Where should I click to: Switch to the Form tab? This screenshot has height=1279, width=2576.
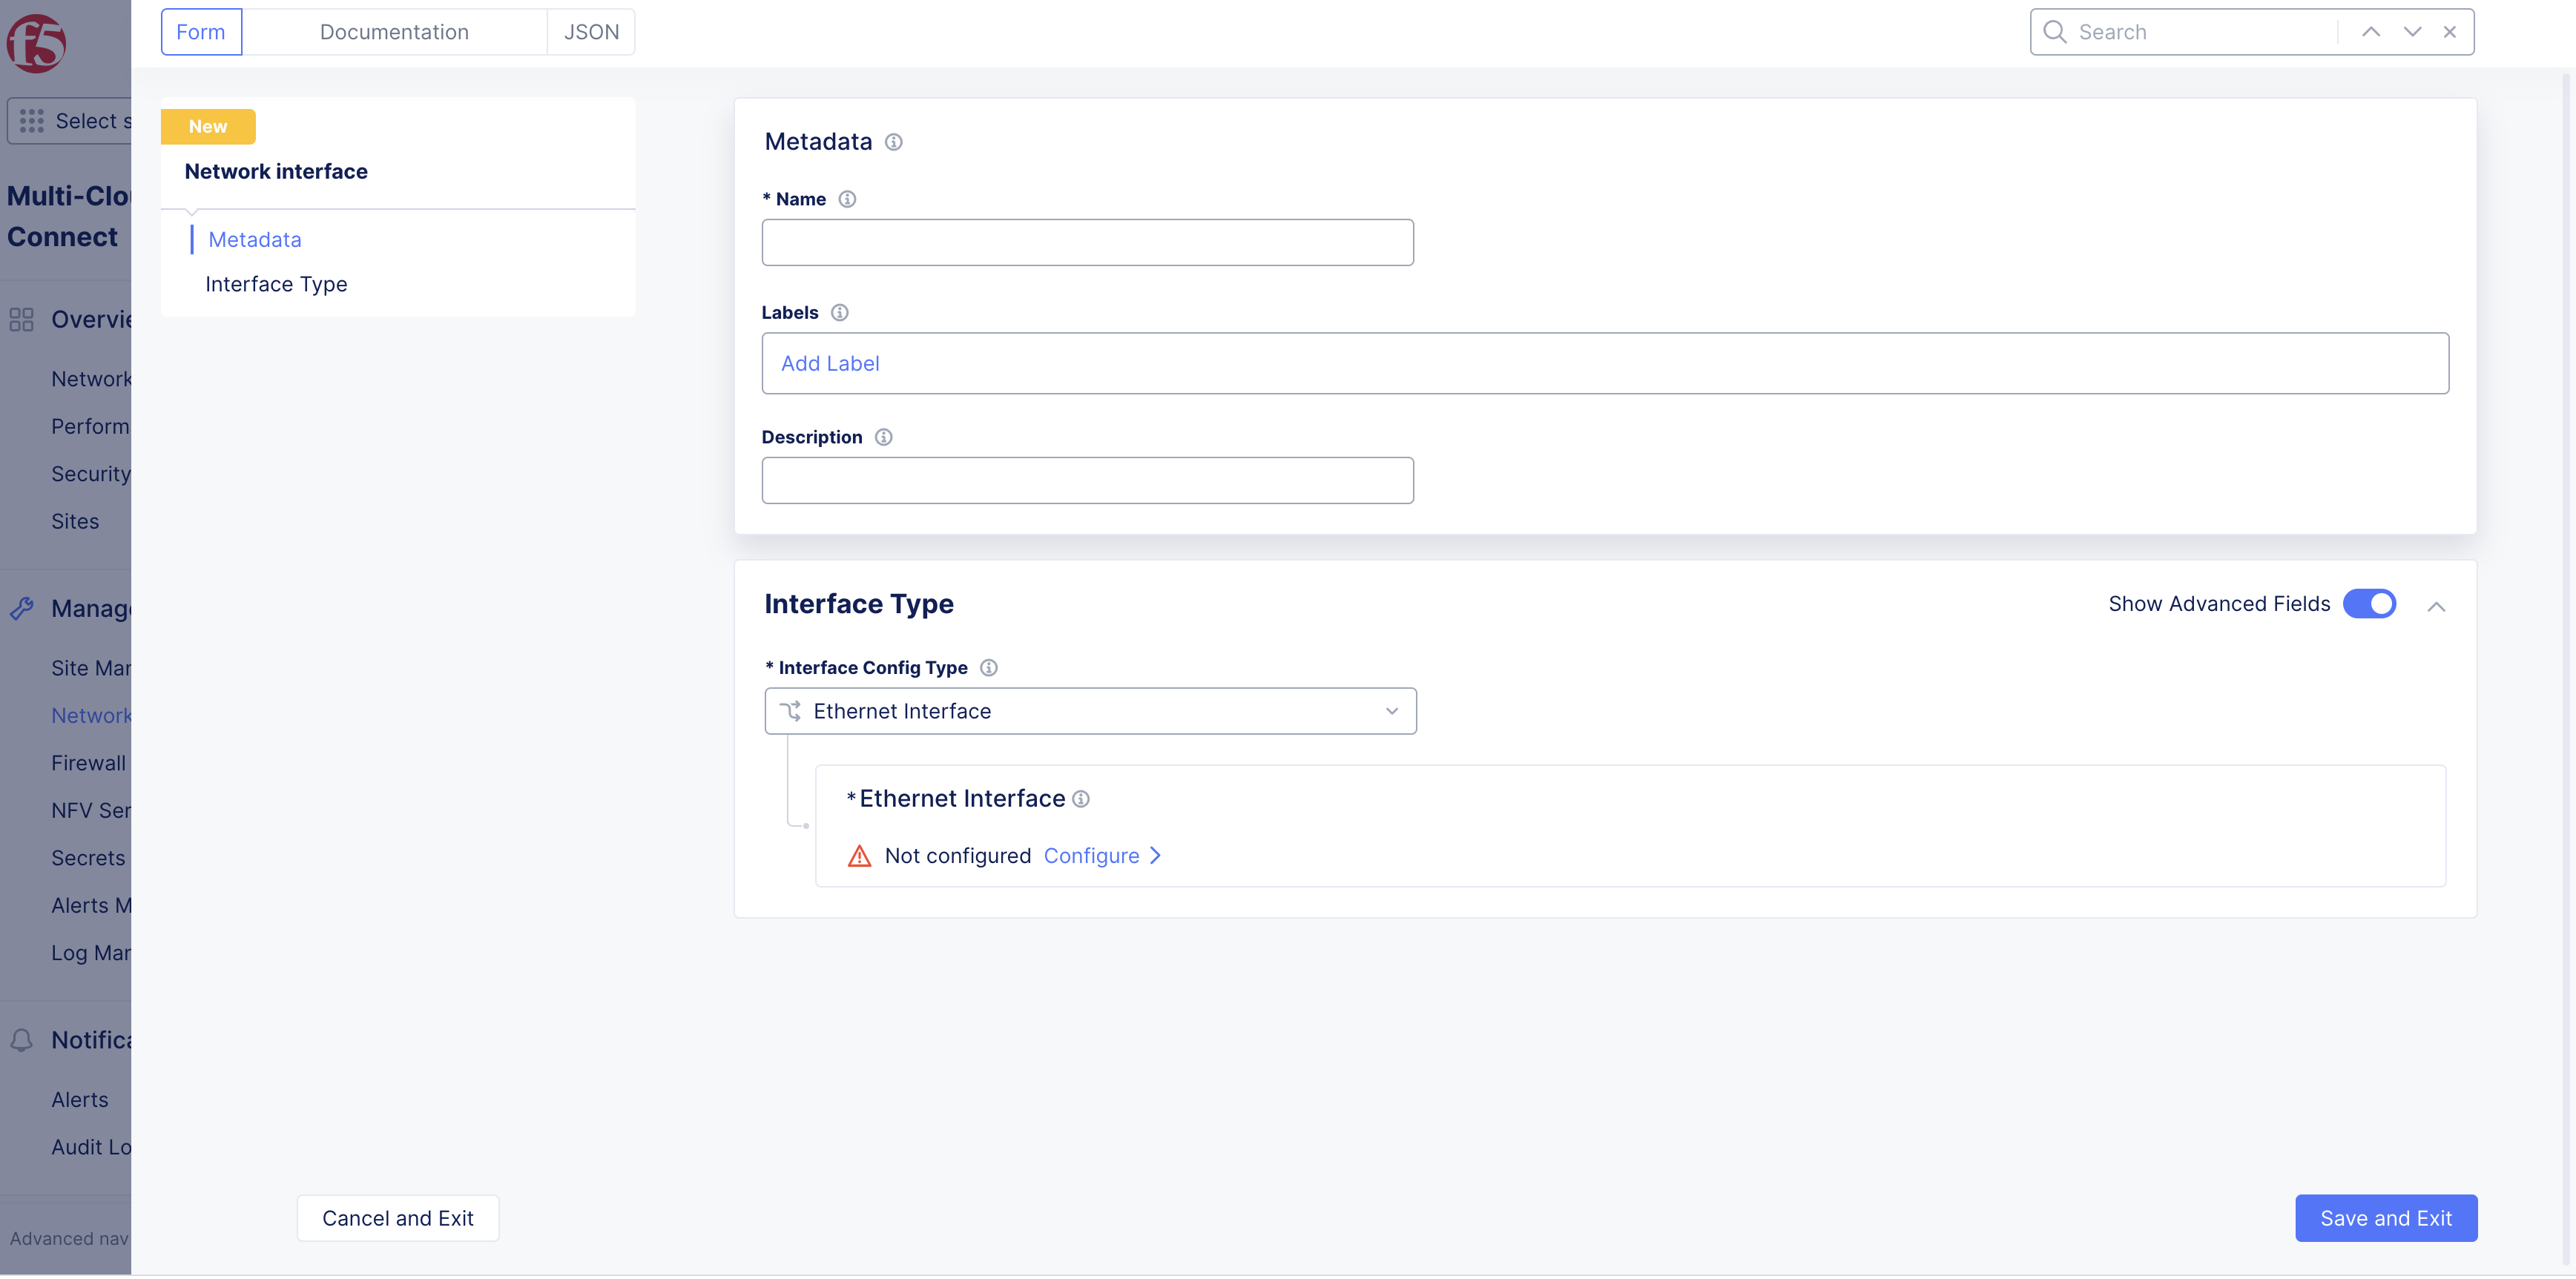(201, 32)
